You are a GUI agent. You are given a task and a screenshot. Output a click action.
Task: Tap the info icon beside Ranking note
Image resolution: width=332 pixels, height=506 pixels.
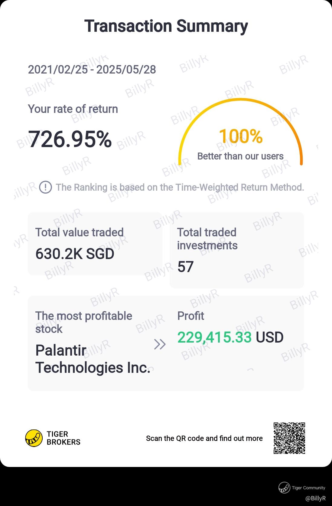pos(46,187)
